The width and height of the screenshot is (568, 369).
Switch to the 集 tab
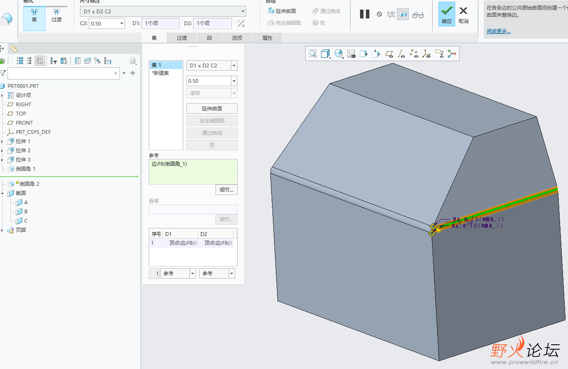154,38
